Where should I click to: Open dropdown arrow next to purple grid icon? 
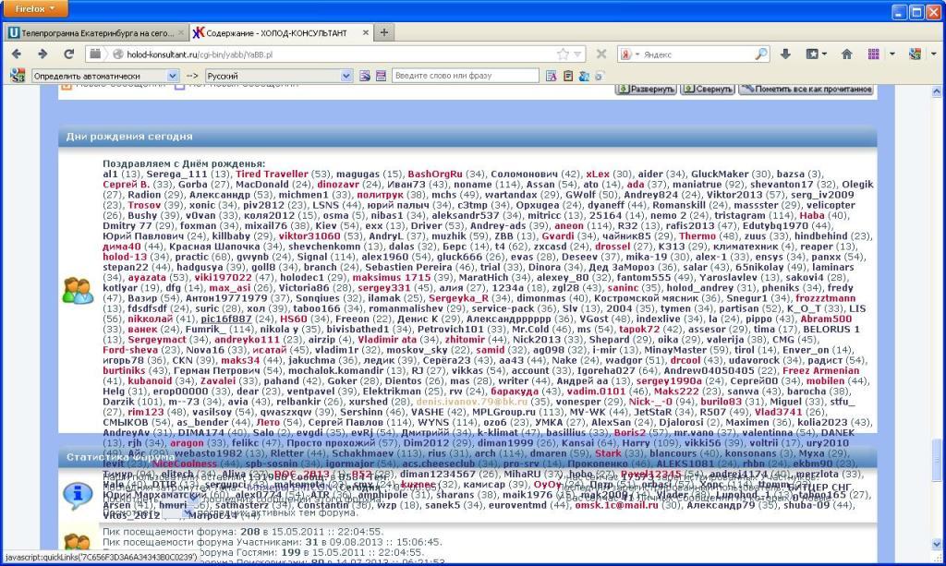891,54
